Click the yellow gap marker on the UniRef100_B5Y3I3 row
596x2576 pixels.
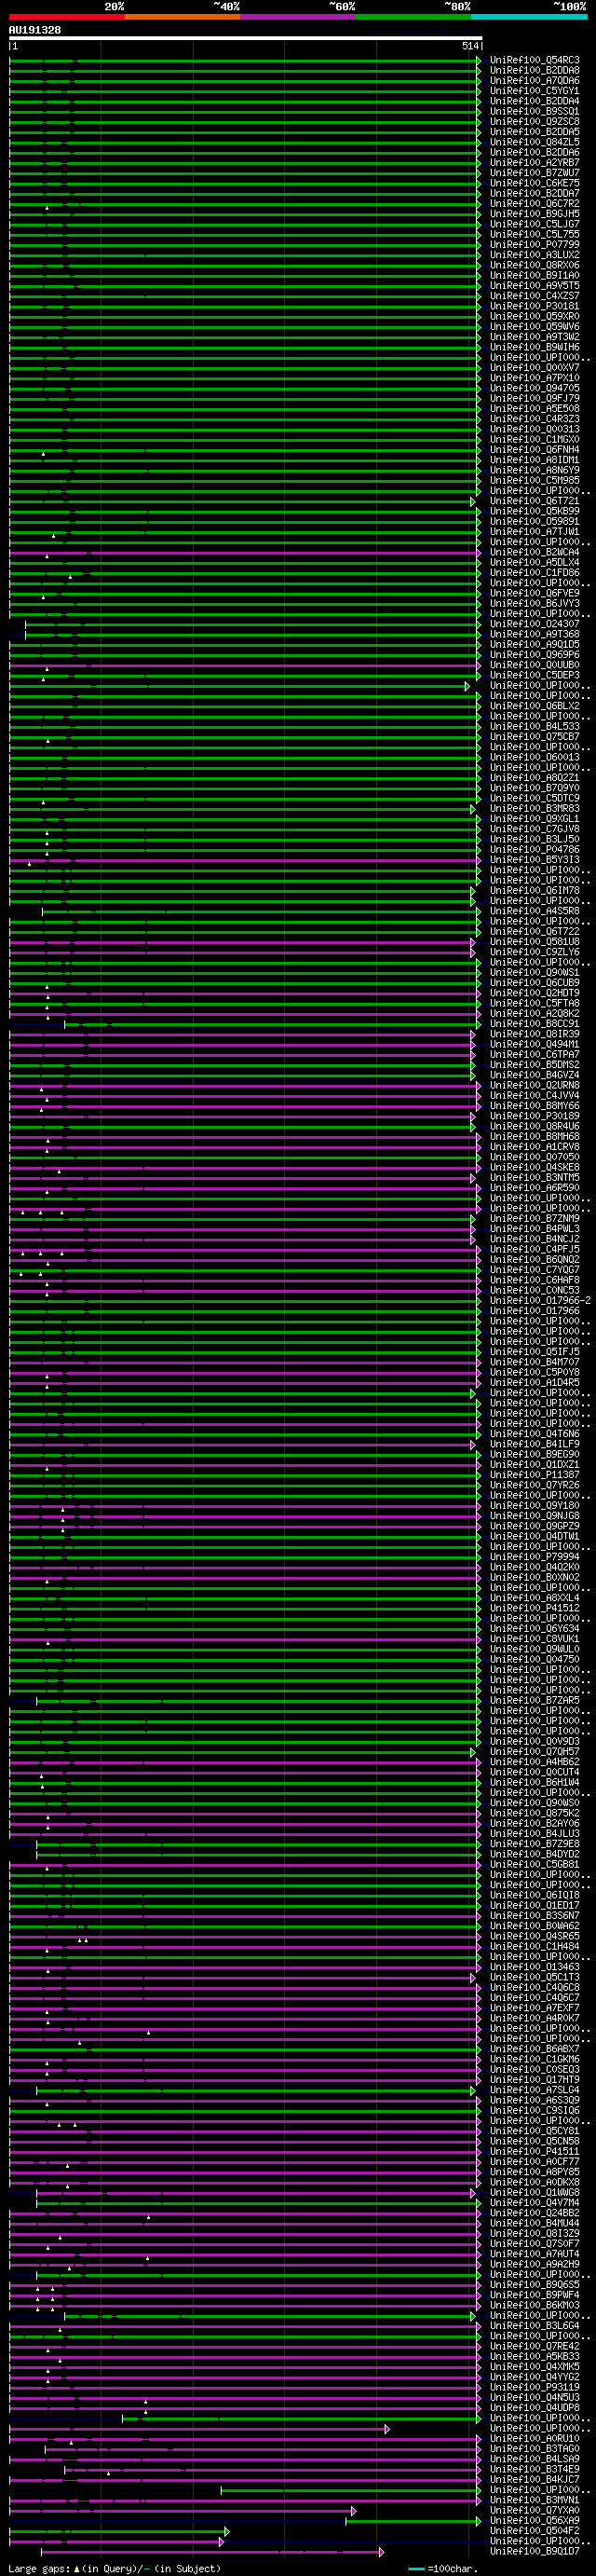(x=29, y=864)
